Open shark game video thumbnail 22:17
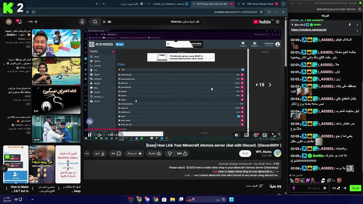 (56, 71)
